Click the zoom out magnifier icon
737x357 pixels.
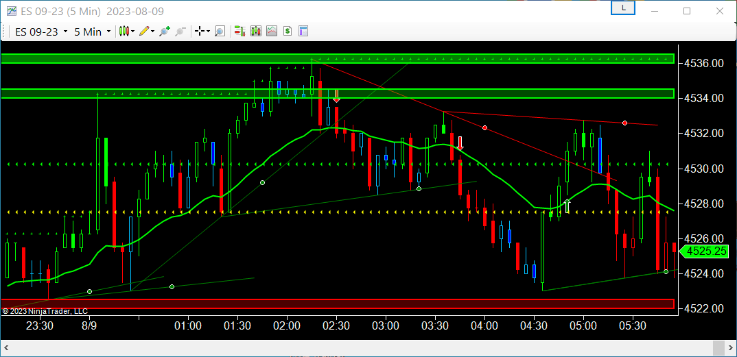click(180, 32)
